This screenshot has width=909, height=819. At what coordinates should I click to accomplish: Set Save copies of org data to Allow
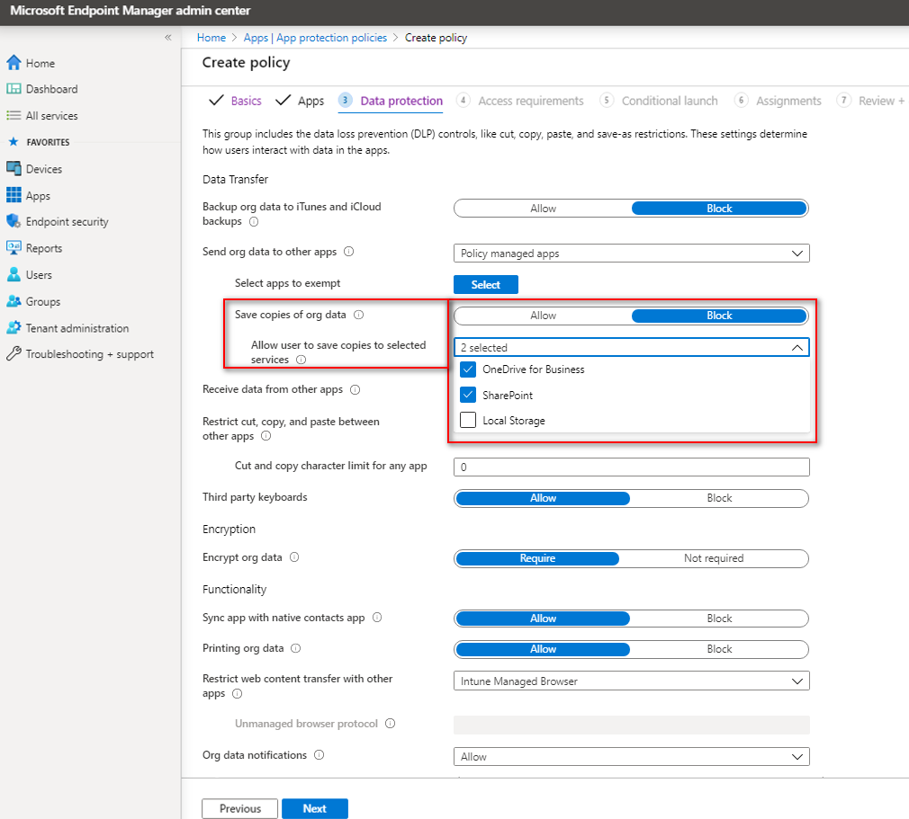pos(544,316)
